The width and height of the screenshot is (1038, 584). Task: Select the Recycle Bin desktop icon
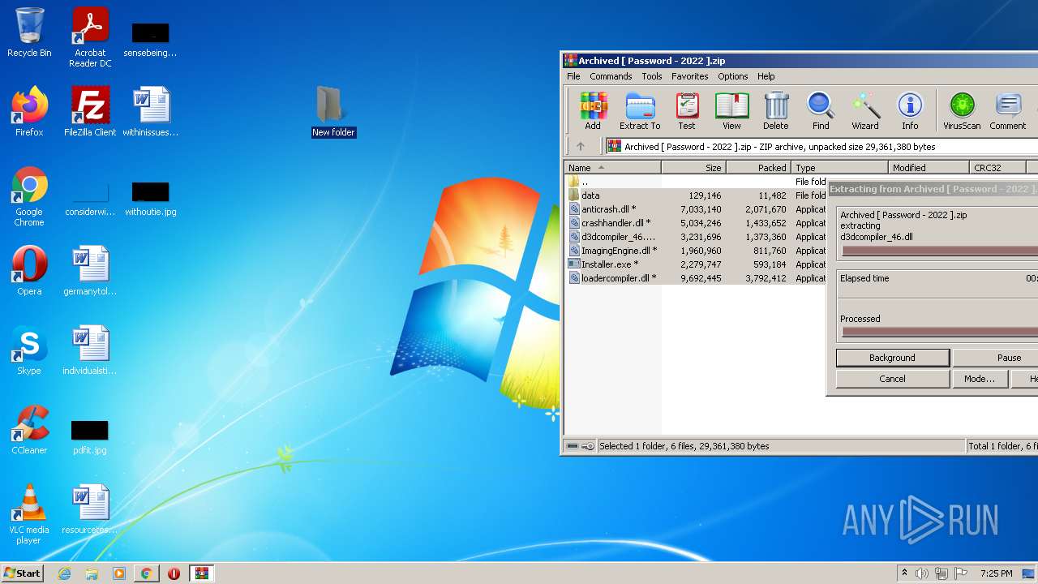[29, 32]
